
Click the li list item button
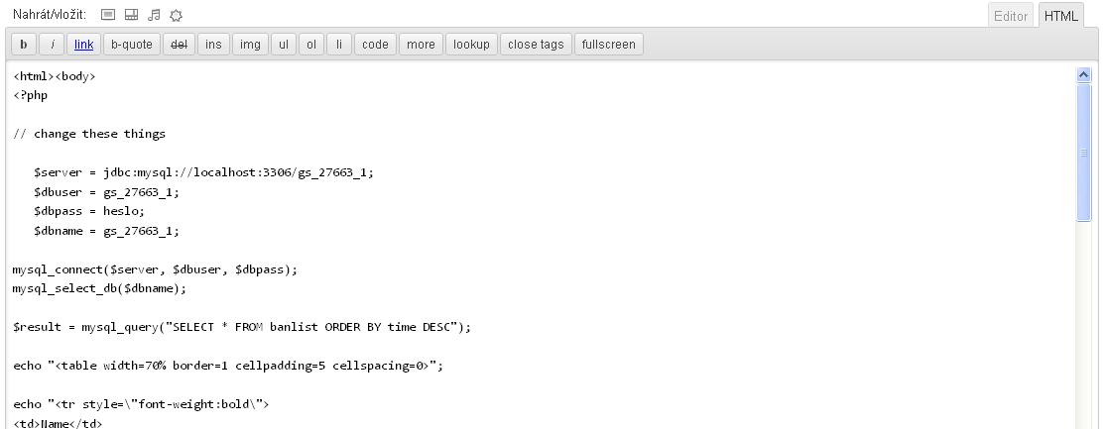[x=339, y=45]
